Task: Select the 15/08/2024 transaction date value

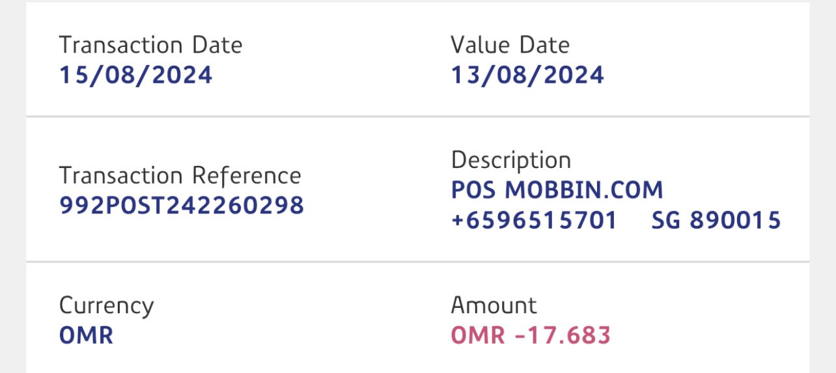Action: pos(135,75)
